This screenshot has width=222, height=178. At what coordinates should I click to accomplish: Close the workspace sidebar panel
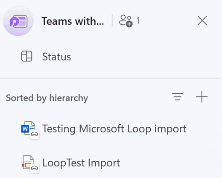(202, 21)
